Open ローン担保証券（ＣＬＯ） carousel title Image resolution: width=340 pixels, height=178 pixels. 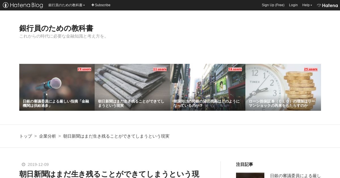(x=282, y=103)
